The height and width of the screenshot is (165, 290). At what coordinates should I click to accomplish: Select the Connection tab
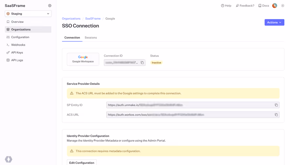[72, 37]
